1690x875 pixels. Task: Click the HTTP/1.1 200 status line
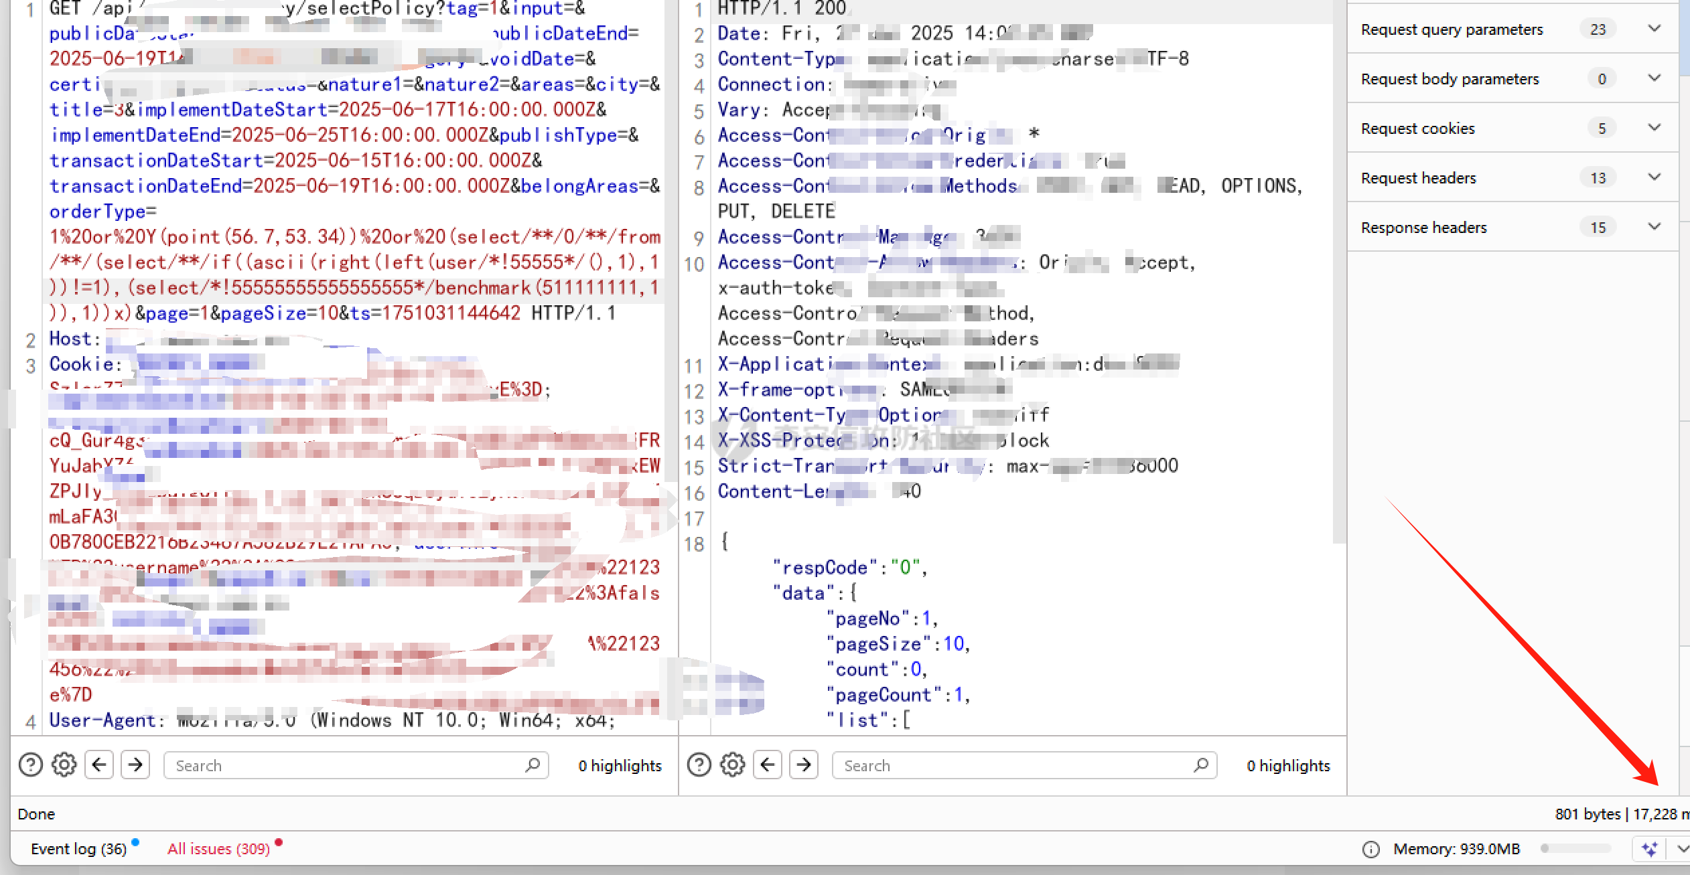tap(782, 9)
